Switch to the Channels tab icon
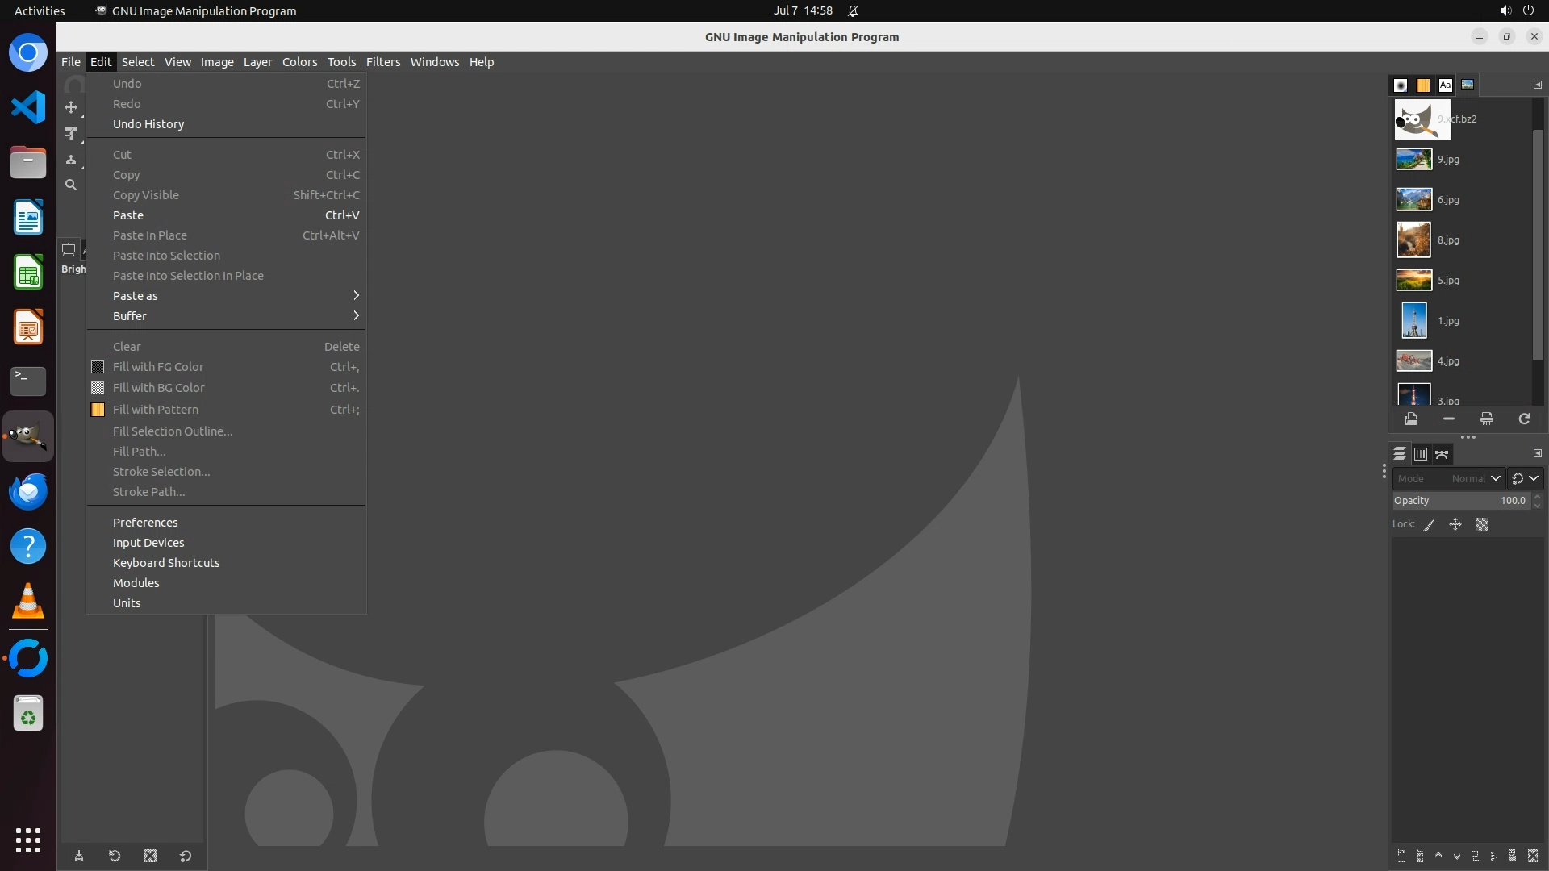 (x=1421, y=454)
